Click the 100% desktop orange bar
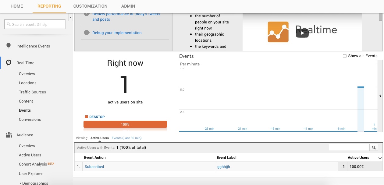384x185 pixels. point(125,124)
